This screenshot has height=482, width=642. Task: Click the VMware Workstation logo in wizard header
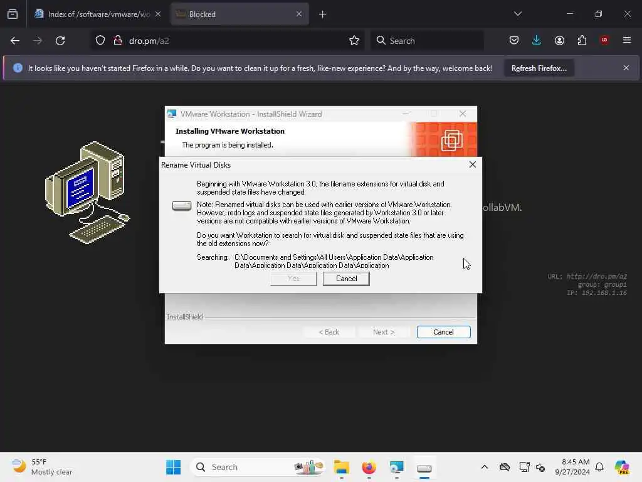[x=451, y=140]
